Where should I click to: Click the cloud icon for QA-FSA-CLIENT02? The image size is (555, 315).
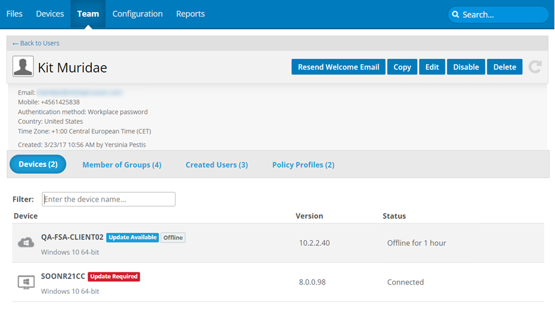(26, 242)
